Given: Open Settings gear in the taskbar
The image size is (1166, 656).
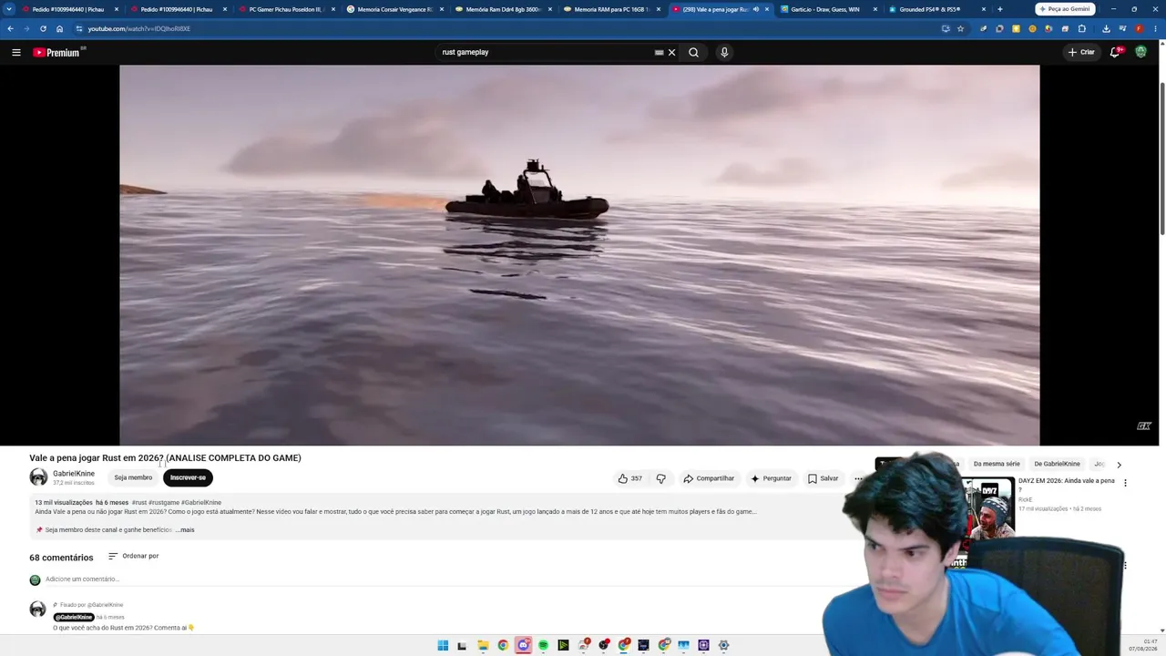Looking at the screenshot, I should pos(723,645).
